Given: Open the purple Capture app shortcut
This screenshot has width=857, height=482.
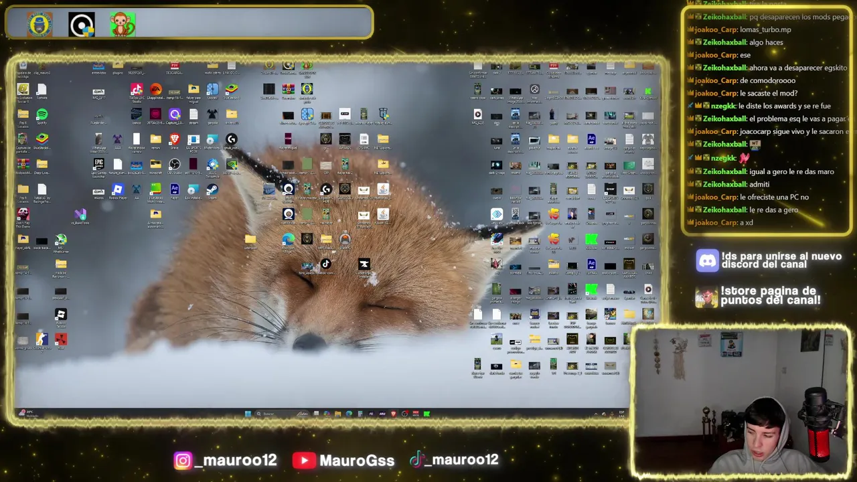Looking at the screenshot, I should (x=174, y=114).
